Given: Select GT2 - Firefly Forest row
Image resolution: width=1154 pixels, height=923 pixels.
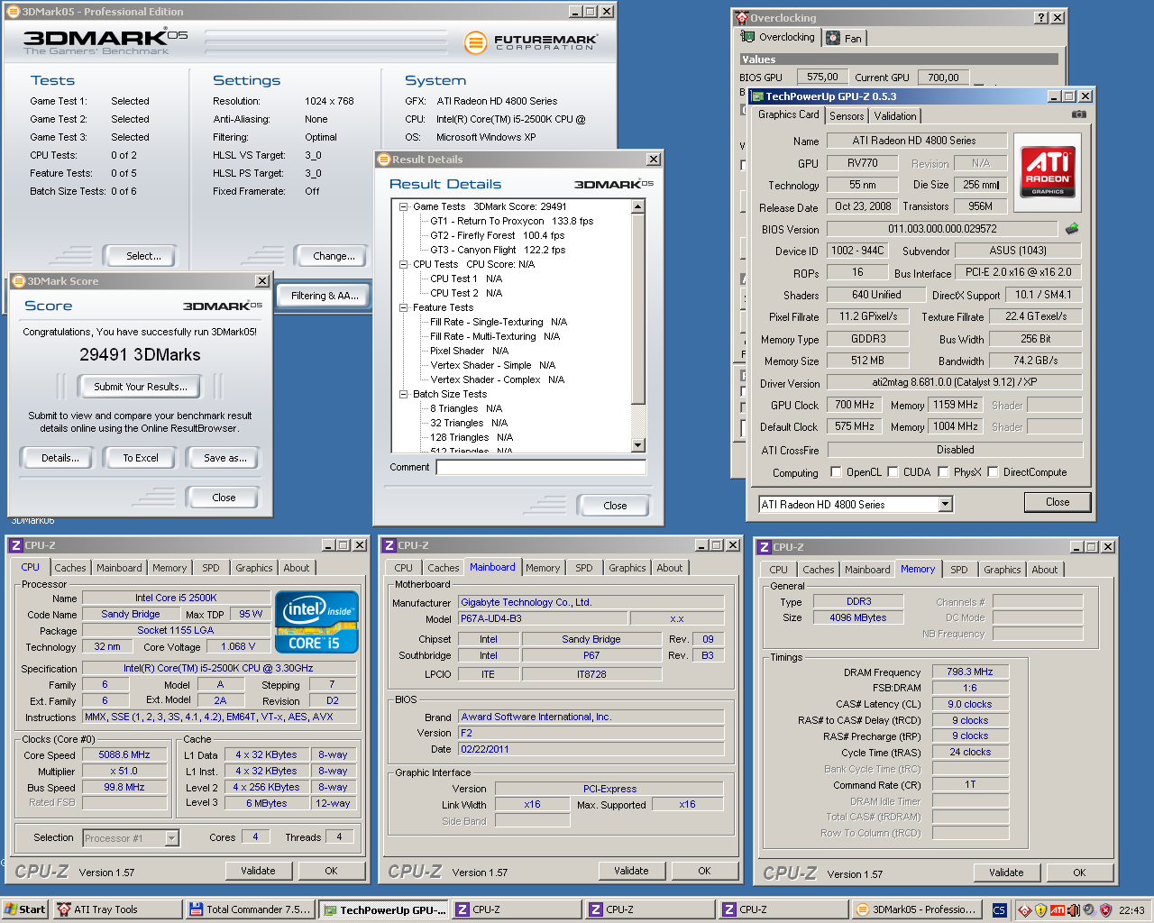Looking at the screenshot, I should coord(497,235).
